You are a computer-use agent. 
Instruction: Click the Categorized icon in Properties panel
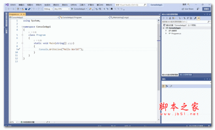tap(163, 86)
